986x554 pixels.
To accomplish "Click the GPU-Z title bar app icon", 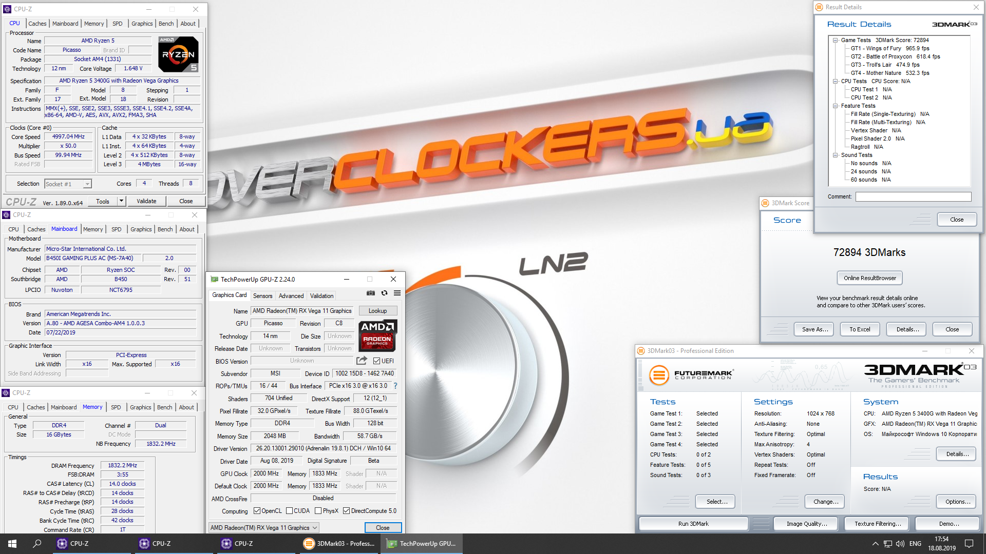I will coord(215,280).
